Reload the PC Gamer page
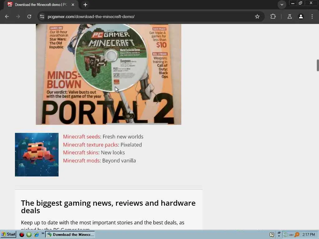The height and width of the screenshot is (239, 319). [x=29, y=16]
